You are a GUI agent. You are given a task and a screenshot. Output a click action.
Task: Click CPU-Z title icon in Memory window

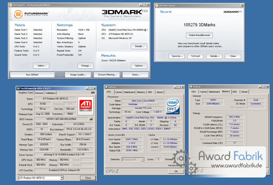pos(191,87)
